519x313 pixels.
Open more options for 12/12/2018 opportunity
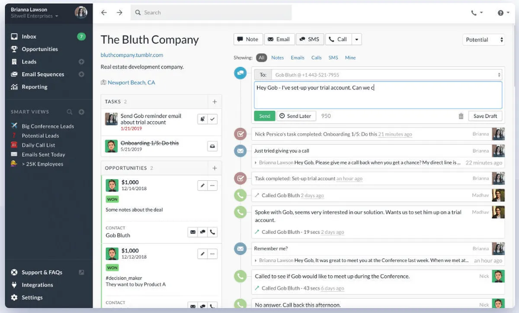tap(212, 254)
